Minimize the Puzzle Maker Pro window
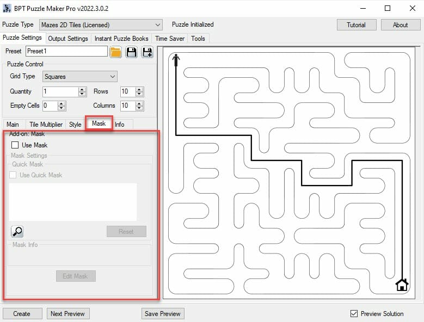The width and height of the screenshot is (424, 322). pos(363,8)
